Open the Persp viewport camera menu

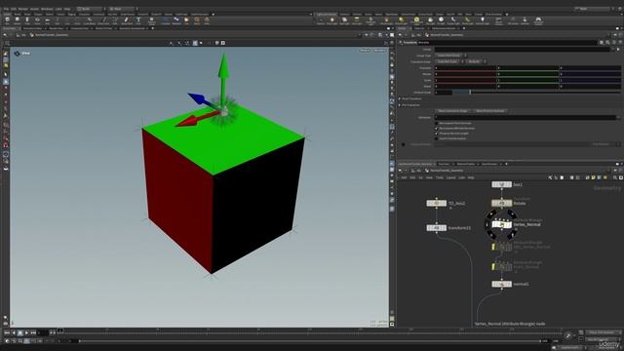tap(365, 51)
